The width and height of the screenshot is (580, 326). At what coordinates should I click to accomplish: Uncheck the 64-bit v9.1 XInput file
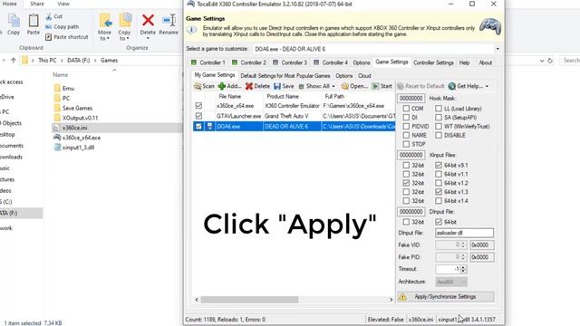439,165
